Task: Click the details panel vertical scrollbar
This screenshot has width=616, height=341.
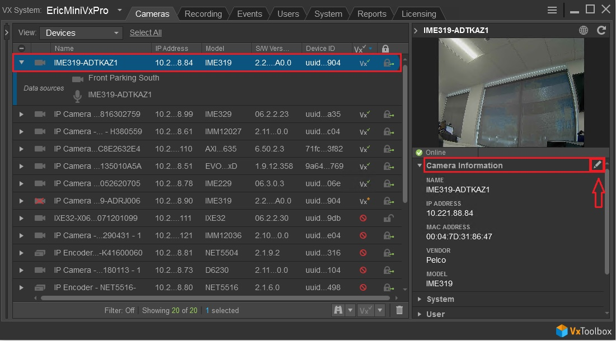Action: [608, 222]
